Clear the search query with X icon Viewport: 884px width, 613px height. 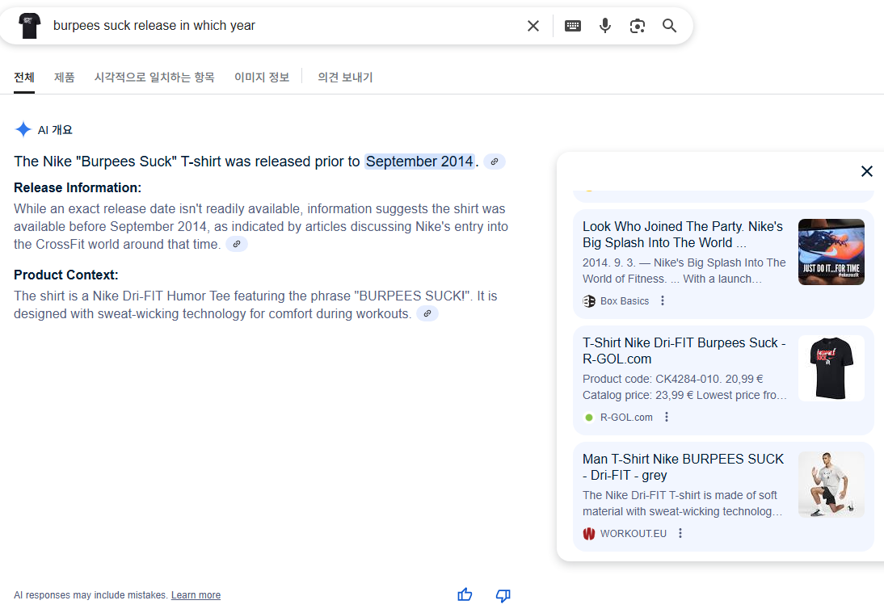tap(533, 26)
